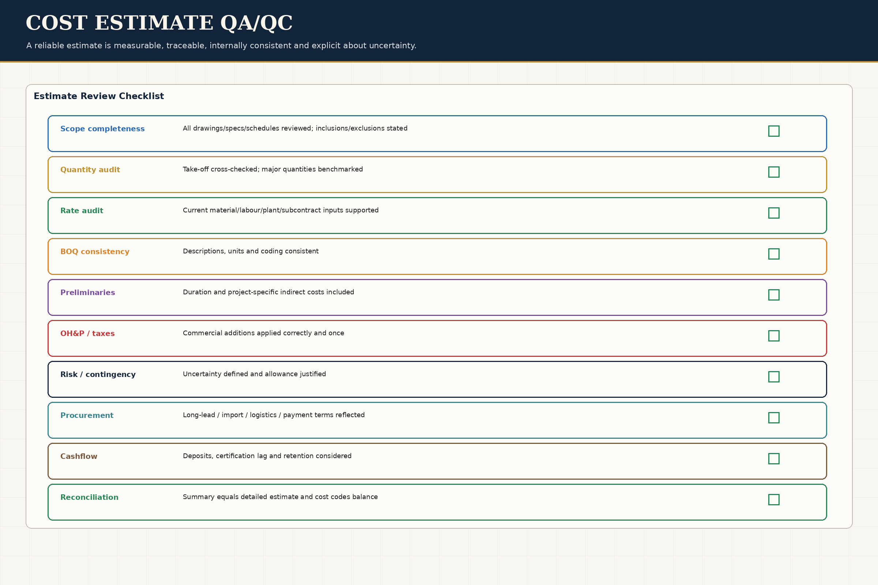Screen dimensions: 878x585
Task: Click 'Take-off cross-checked; major quantities benchmarked'
Action: pos(273,169)
